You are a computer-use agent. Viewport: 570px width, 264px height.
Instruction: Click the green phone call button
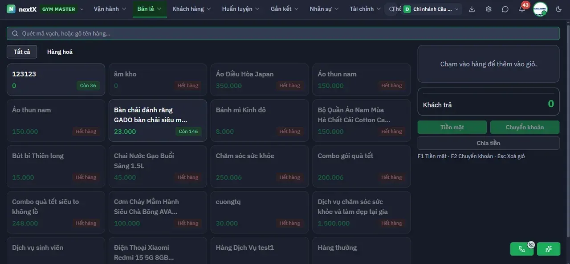click(522, 249)
